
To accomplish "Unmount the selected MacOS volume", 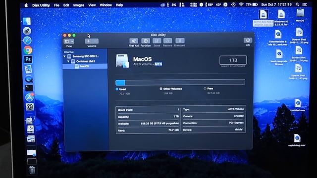I will tap(180, 41).
